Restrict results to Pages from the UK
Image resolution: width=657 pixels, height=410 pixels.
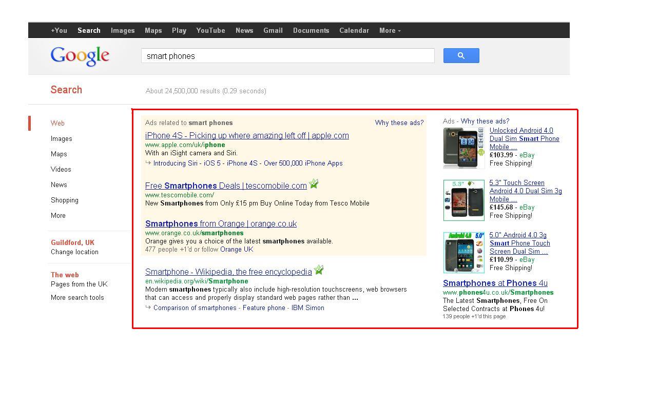tap(79, 284)
